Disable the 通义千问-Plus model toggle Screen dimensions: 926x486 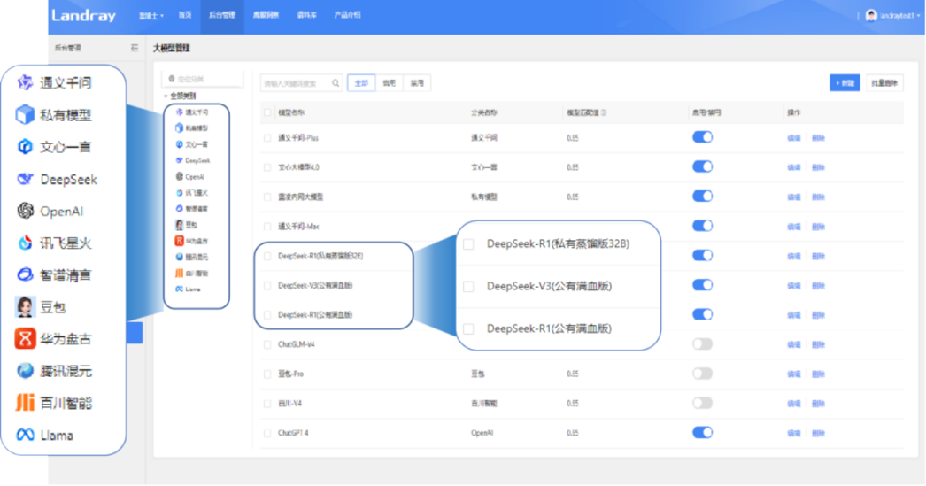tap(702, 137)
